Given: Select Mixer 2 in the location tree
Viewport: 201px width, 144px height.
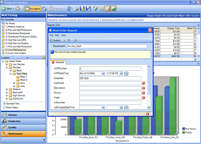Looking at the screenshot, I should 24,80.
